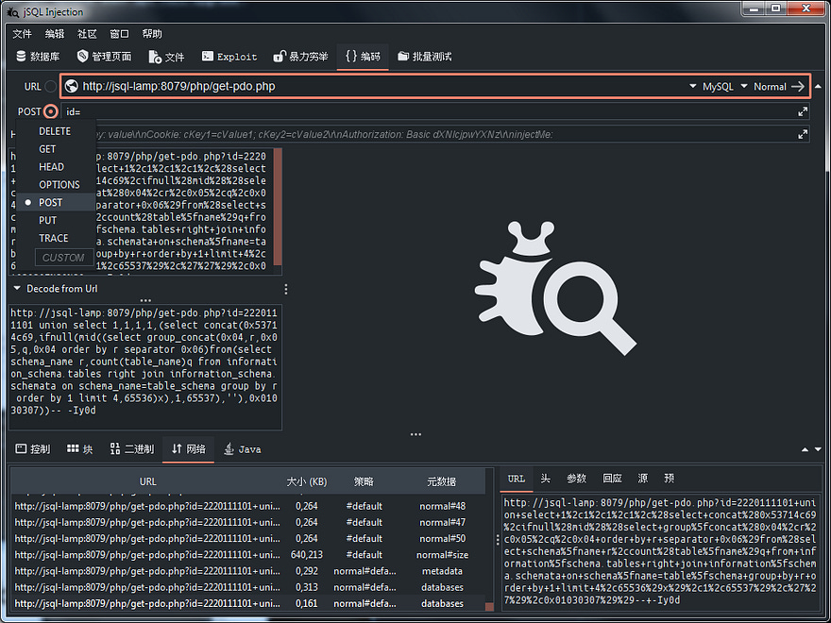Image resolution: width=831 pixels, height=623 pixels.
Task: Choose DELETE request method
Action: (x=55, y=131)
